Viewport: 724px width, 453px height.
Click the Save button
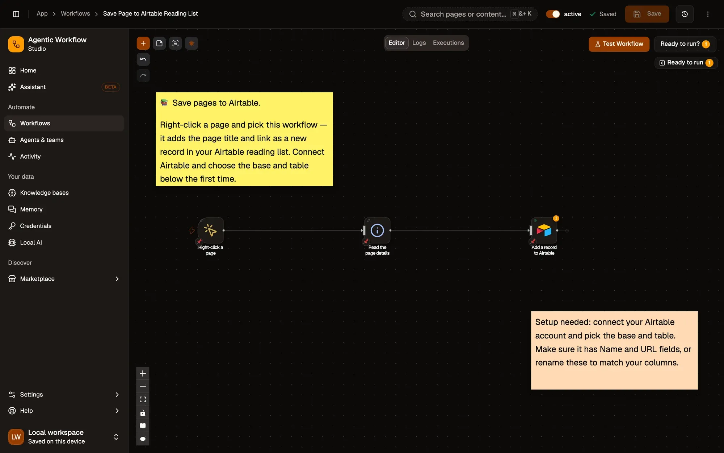click(647, 14)
